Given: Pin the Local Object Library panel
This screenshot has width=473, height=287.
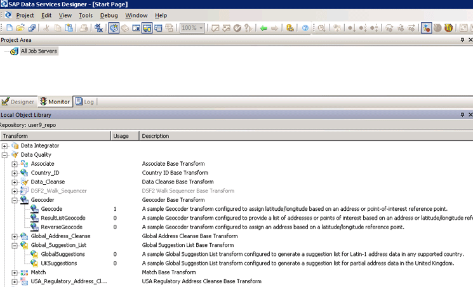Looking at the screenshot, I should pyautogui.click(x=462, y=115).
